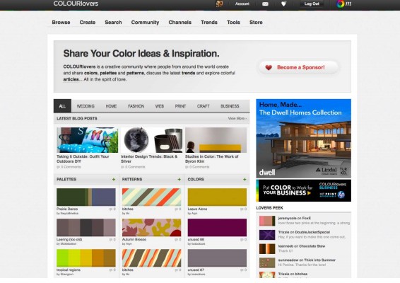
Task: Open the Community menu
Action: [x=145, y=23]
